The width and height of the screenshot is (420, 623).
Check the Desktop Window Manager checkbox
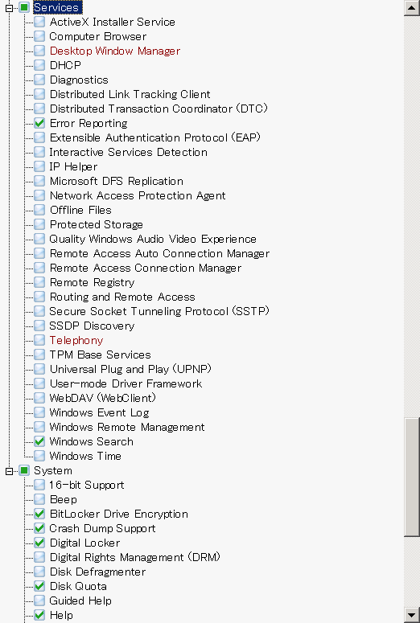coord(39,51)
